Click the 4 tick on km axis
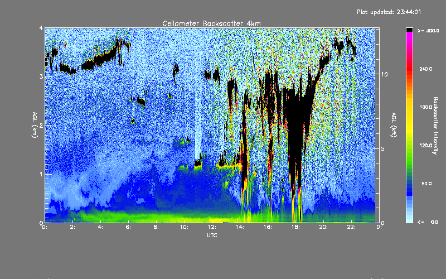The width and height of the screenshot is (446, 279). coord(41,28)
